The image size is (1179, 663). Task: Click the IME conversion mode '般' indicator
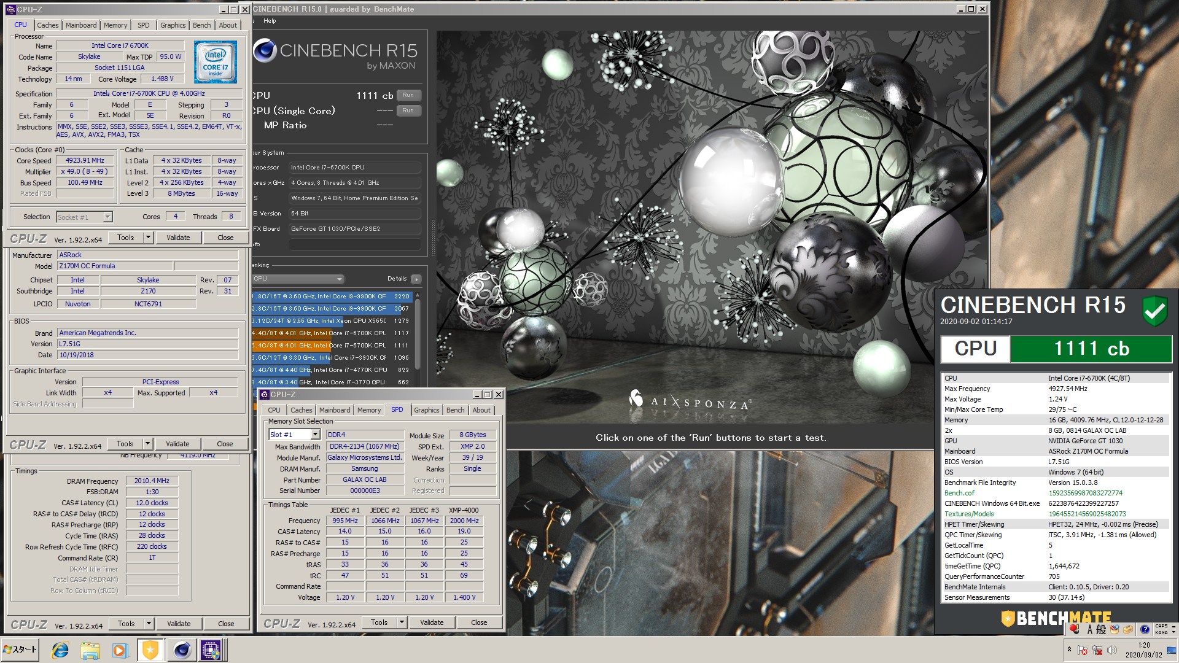pos(1101,629)
